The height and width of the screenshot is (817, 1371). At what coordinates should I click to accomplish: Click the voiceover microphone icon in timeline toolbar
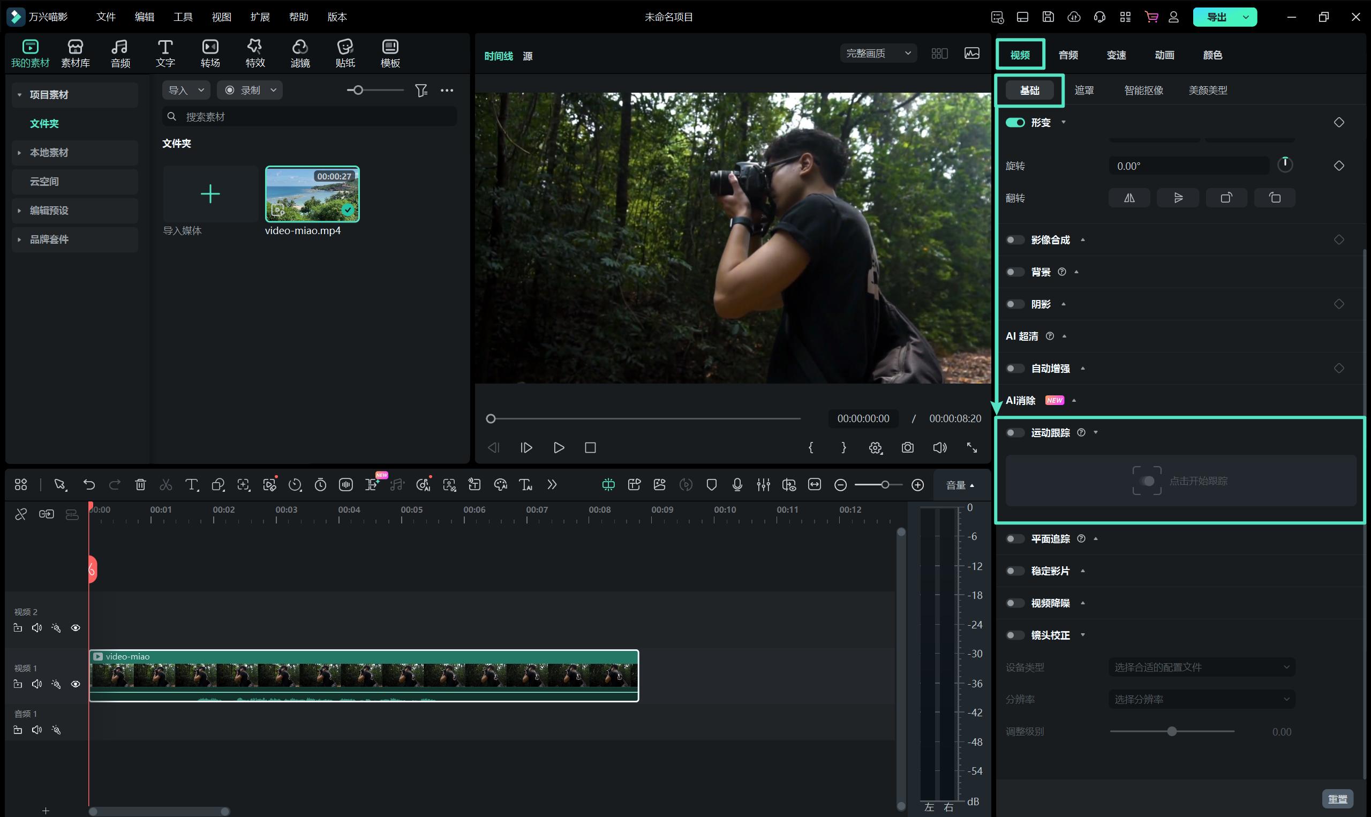click(x=737, y=484)
